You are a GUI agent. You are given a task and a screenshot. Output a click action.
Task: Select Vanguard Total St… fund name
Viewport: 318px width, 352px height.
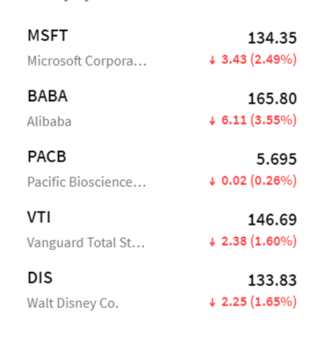[x=86, y=242]
